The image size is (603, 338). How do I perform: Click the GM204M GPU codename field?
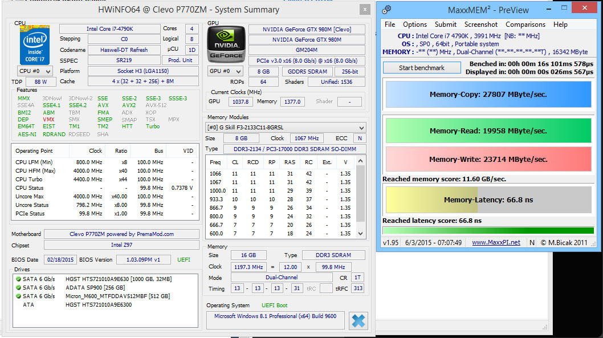[307, 50]
